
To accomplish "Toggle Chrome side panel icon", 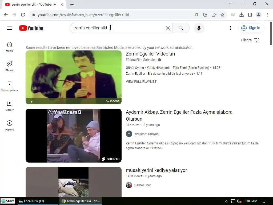I will coord(250,15).
